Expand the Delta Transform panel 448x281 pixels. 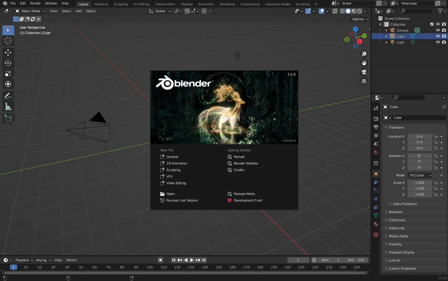click(x=405, y=204)
